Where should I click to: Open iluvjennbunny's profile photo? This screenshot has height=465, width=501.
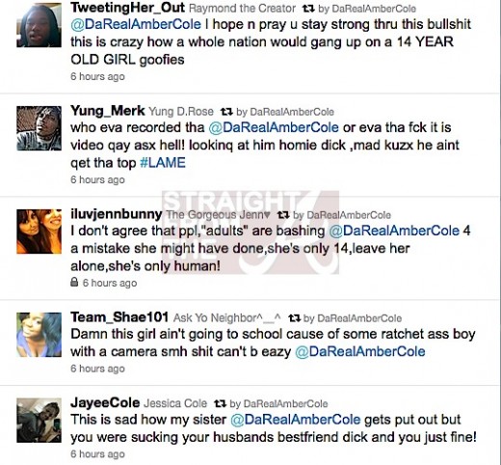39,232
